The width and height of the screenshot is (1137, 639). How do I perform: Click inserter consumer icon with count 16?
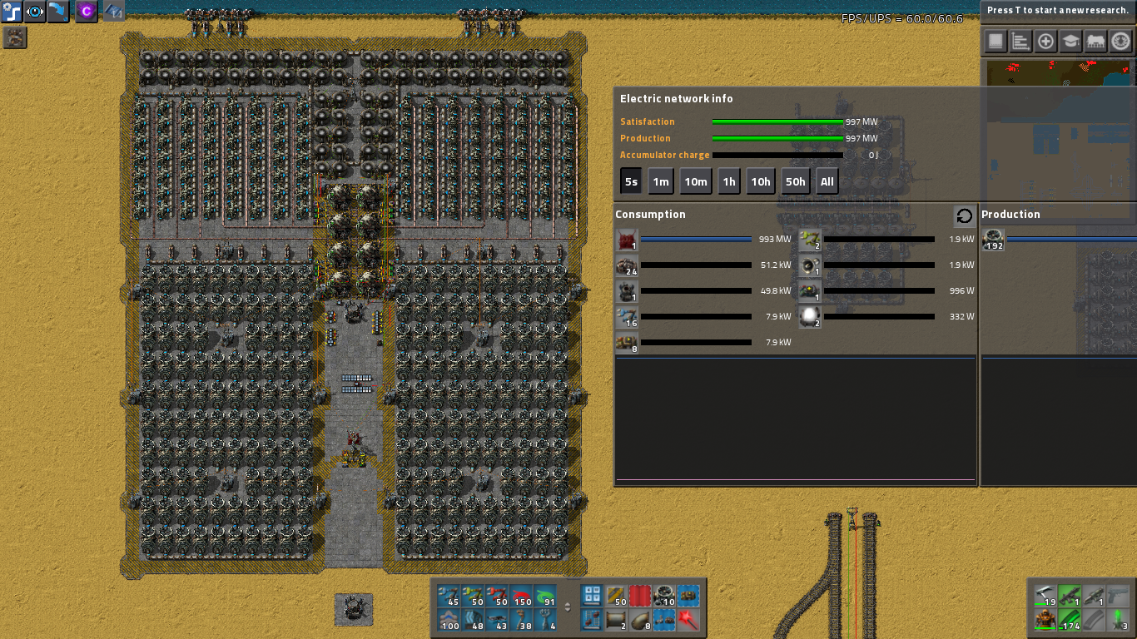click(x=627, y=317)
